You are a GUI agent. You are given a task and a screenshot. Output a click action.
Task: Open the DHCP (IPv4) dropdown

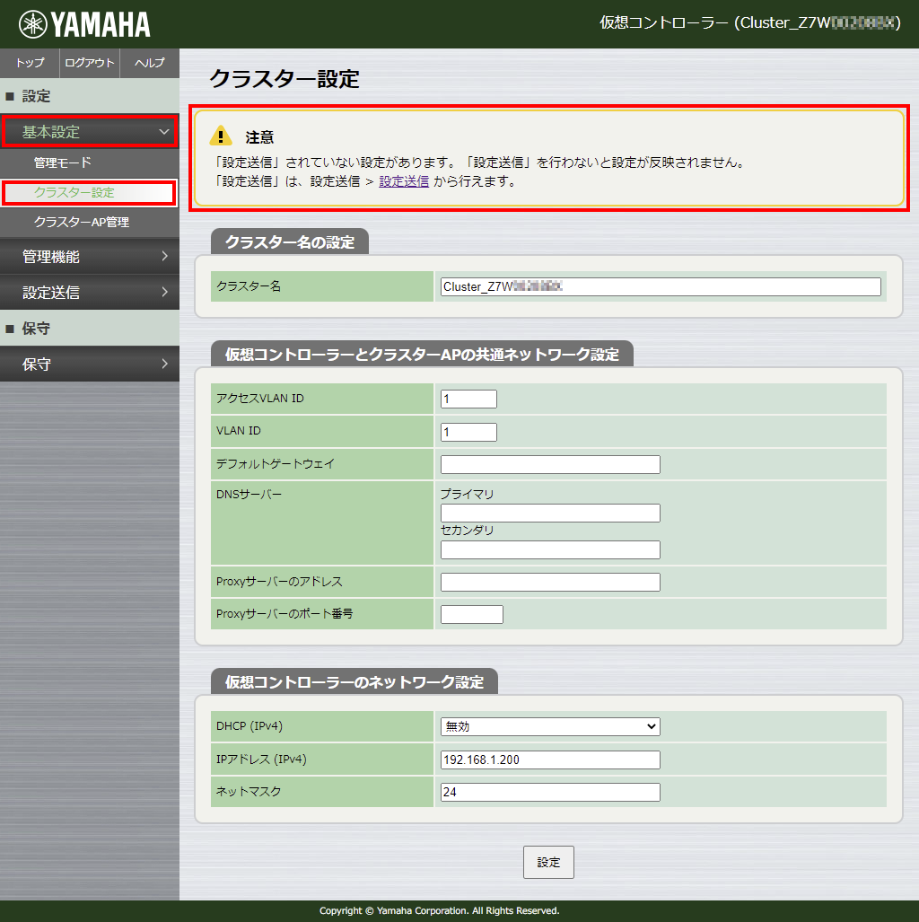(549, 726)
